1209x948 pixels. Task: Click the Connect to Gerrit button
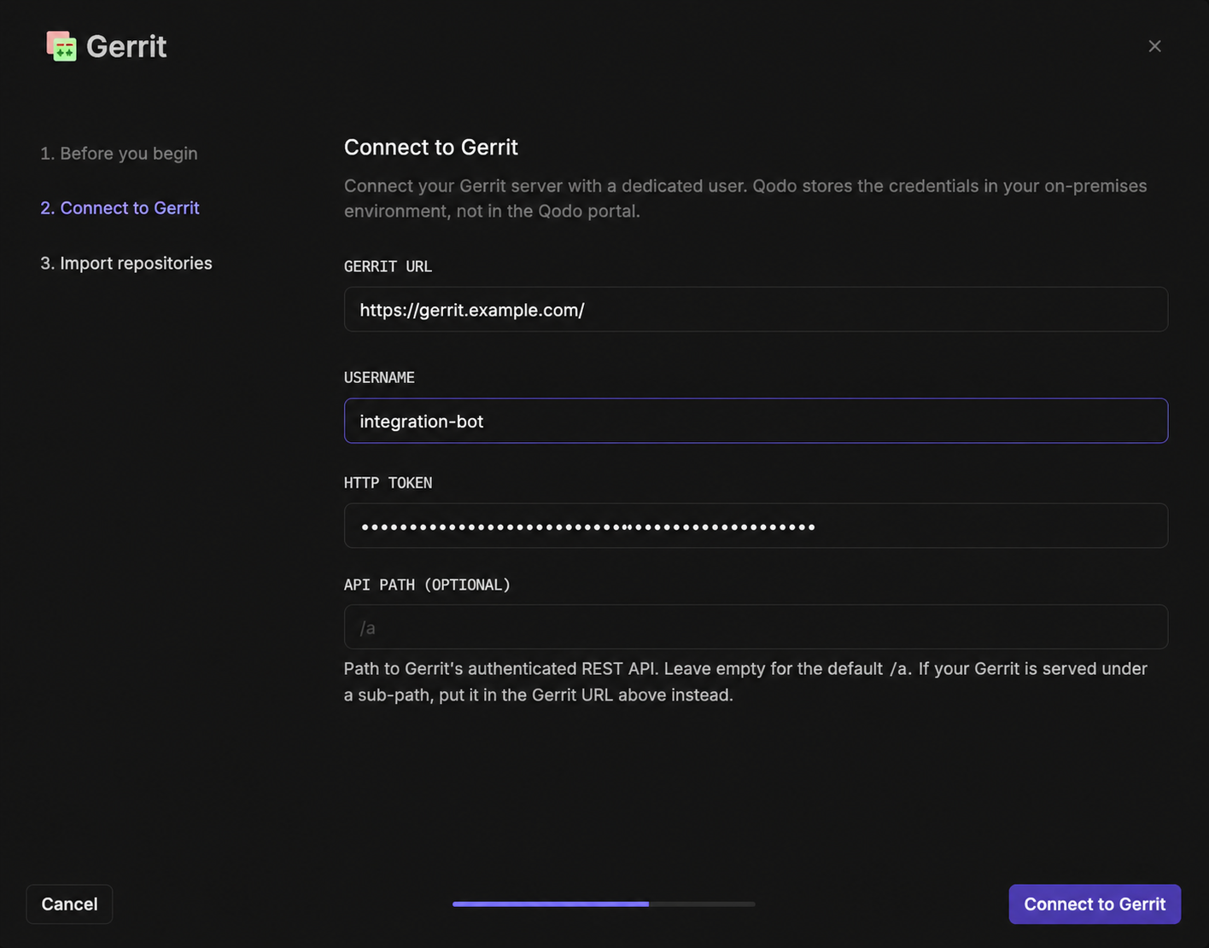(x=1095, y=904)
